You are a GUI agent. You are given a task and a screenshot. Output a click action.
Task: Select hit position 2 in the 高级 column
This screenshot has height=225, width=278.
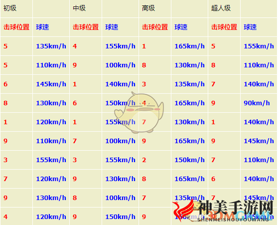click(x=144, y=160)
